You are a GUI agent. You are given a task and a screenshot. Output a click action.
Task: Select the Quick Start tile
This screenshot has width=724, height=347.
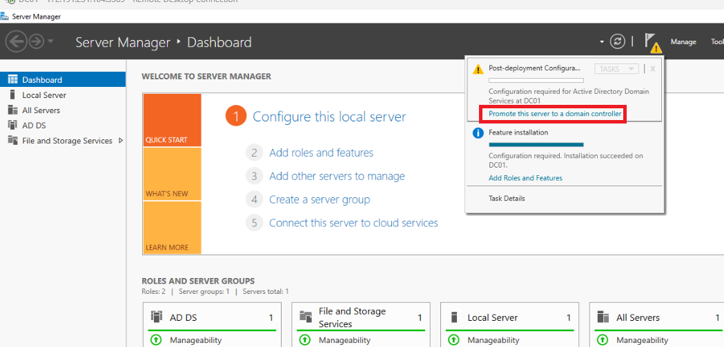click(172, 121)
